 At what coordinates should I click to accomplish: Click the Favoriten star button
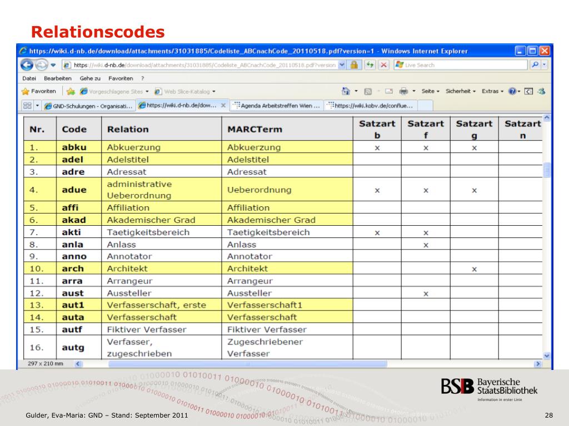pyautogui.click(x=39, y=92)
